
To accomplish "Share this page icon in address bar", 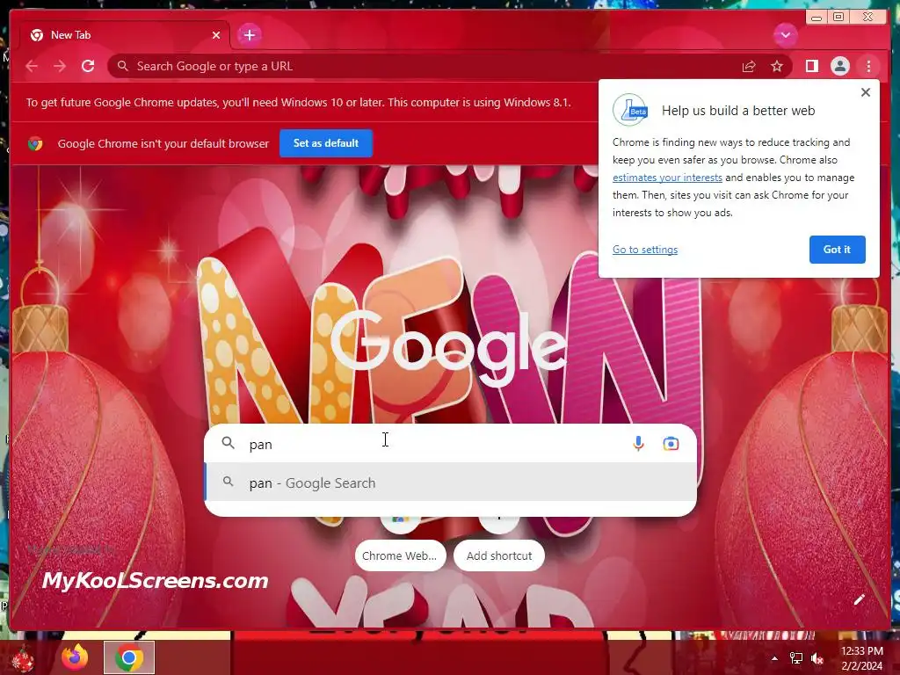I will [749, 67].
